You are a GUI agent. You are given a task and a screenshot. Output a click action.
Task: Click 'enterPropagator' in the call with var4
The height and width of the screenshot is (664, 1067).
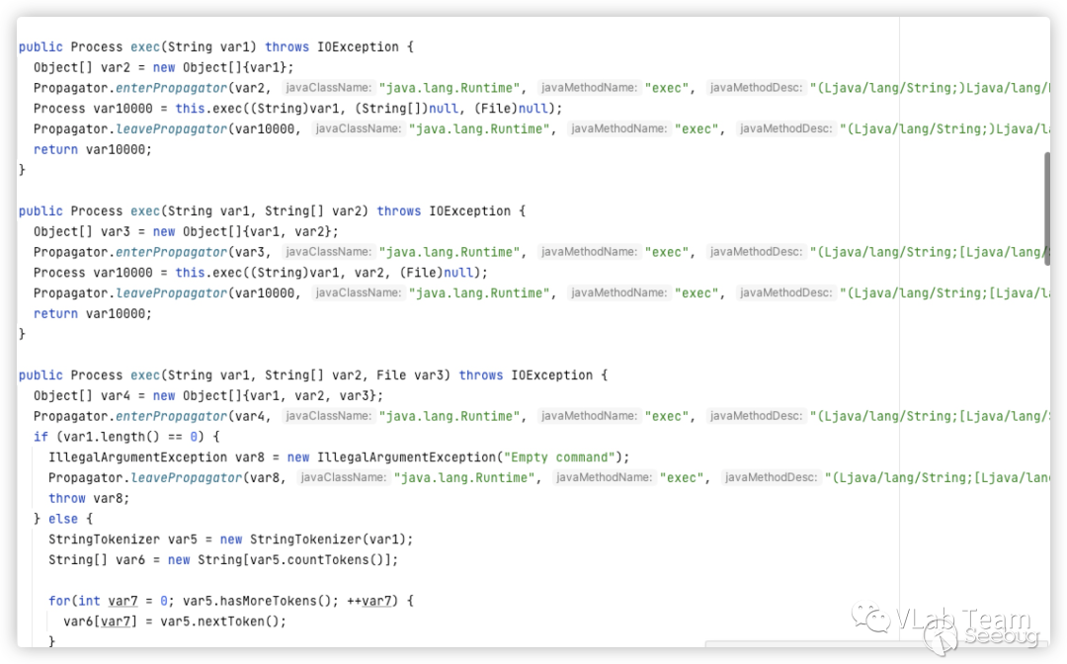[172, 416]
